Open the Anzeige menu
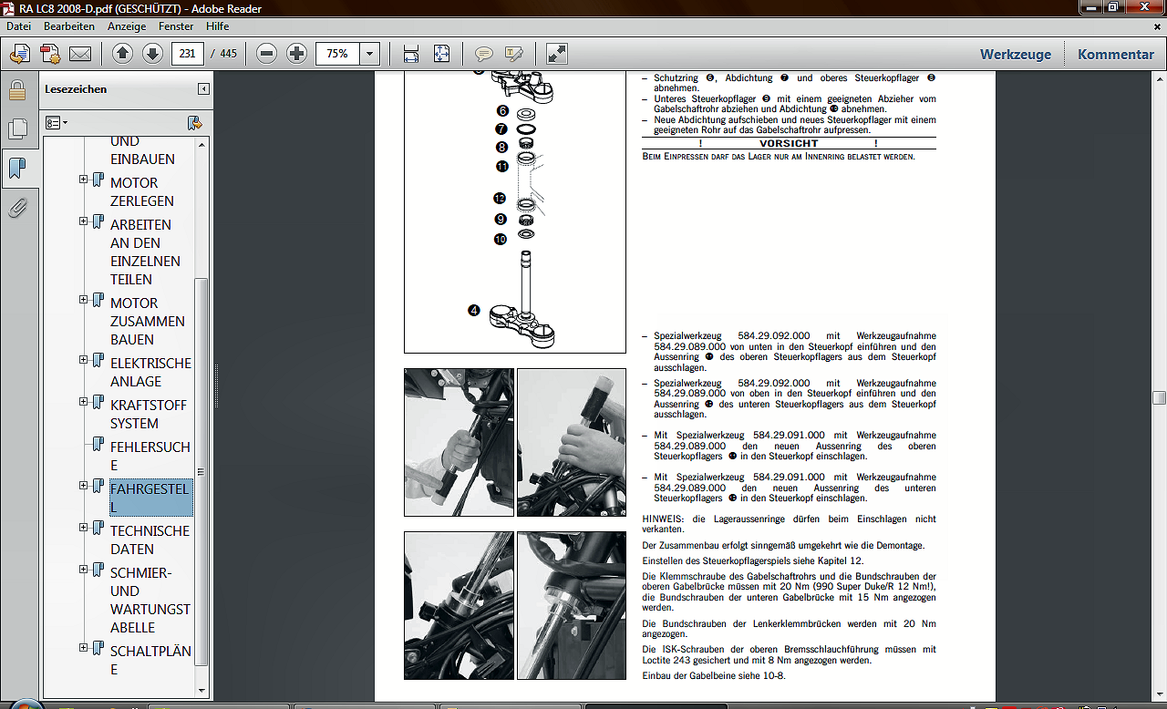This screenshot has width=1167, height=709. 127,26
